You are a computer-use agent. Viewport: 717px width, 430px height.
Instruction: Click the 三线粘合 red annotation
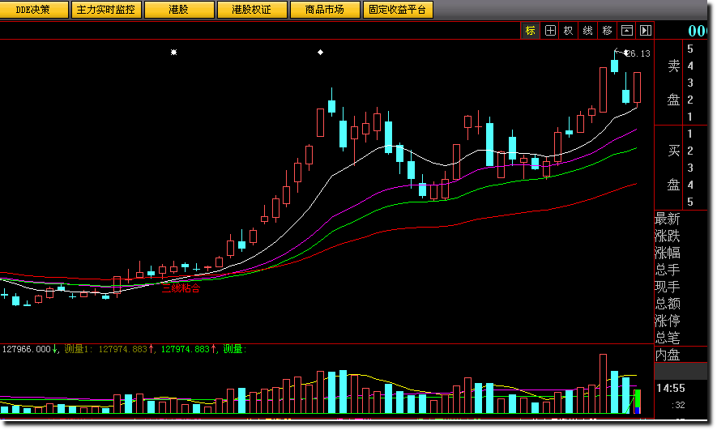point(181,288)
